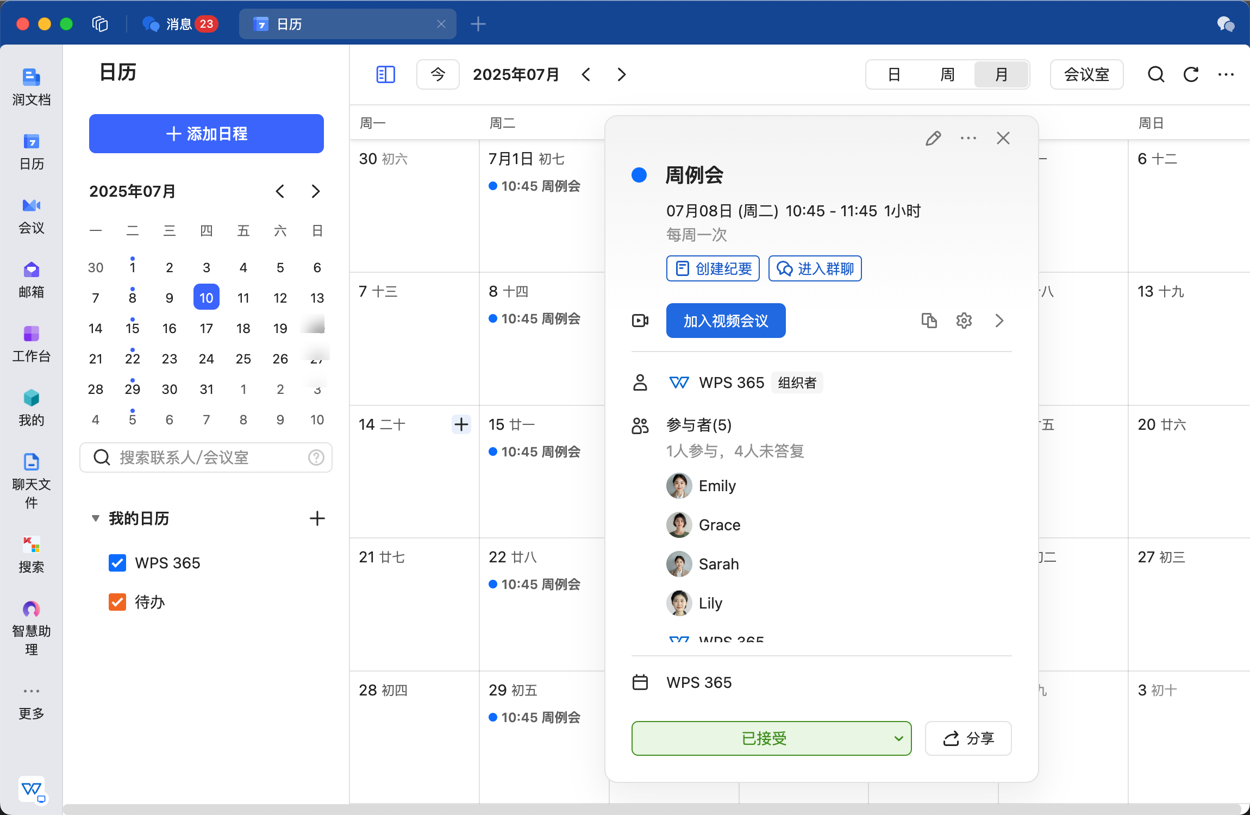Select participant Sarah
Image resolution: width=1250 pixels, height=815 pixels.
tap(703, 564)
